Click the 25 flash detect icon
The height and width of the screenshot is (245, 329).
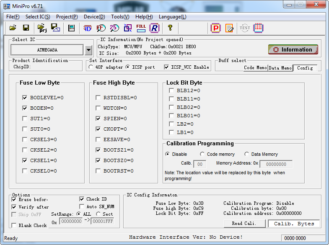coord(114,28)
